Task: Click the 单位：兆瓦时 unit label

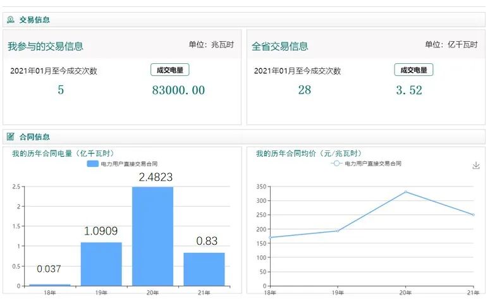Action: tap(211, 45)
